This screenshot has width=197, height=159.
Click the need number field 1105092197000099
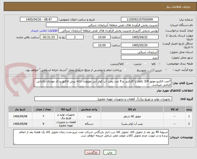tap(140, 19)
